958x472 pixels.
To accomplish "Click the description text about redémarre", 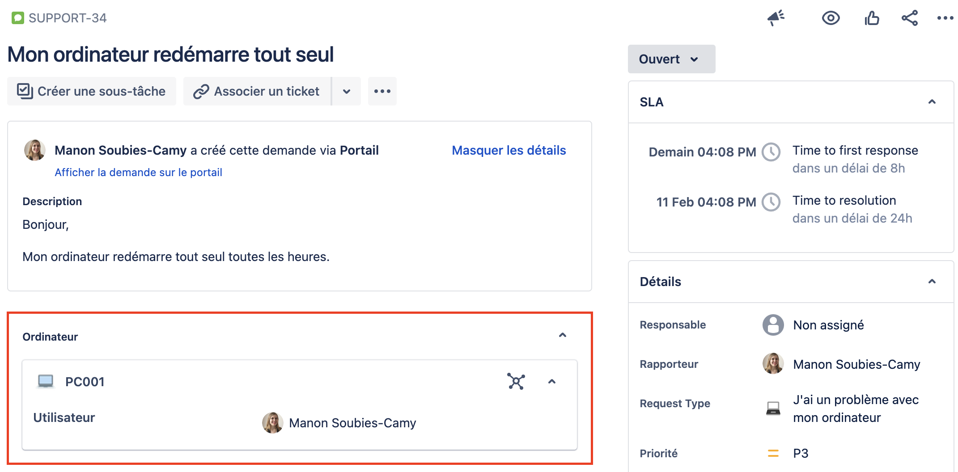I will coord(176,257).
